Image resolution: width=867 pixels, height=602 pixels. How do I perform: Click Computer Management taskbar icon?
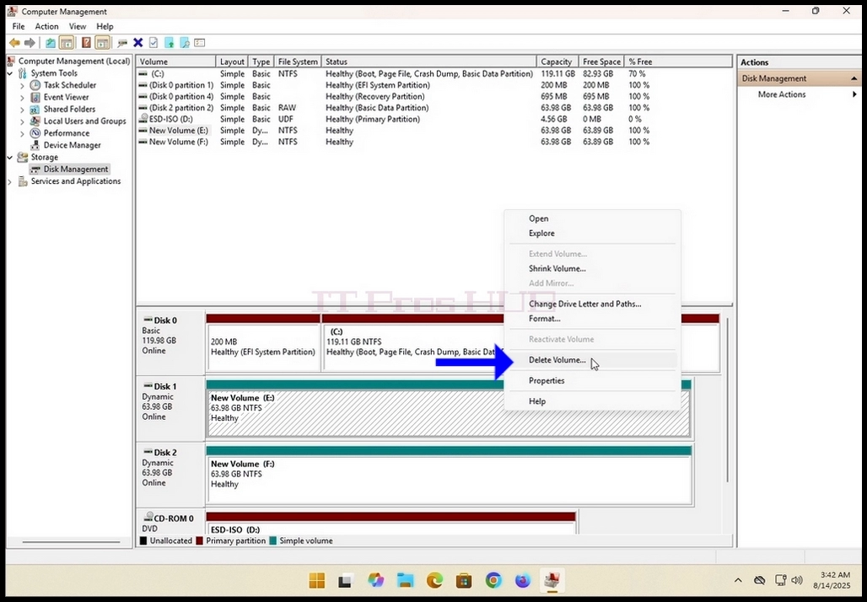(552, 580)
